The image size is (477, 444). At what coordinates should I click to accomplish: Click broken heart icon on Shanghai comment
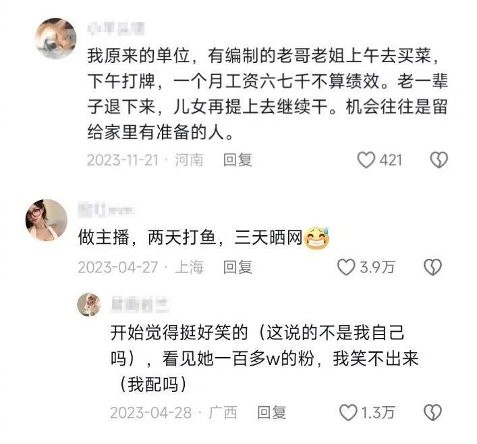[433, 267]
